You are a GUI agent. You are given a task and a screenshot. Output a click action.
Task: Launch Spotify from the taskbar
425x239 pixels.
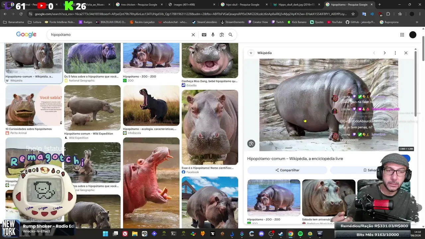click(x=300, y=234)
